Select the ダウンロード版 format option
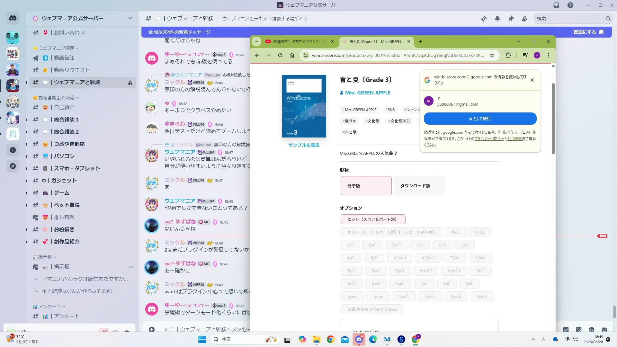Image resolution: width=617 pixels, height=347 pixels. click(x=419, y=186)
